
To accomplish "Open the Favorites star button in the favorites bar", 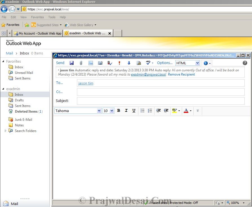I will coord(10,25).
